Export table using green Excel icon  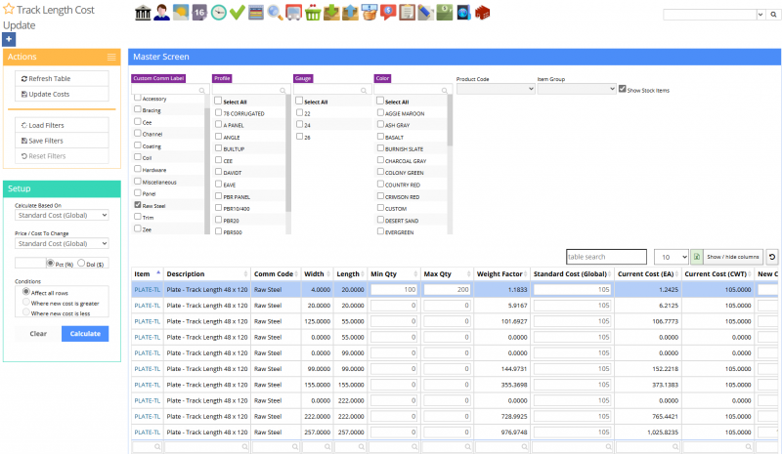(x=696, y=257)
